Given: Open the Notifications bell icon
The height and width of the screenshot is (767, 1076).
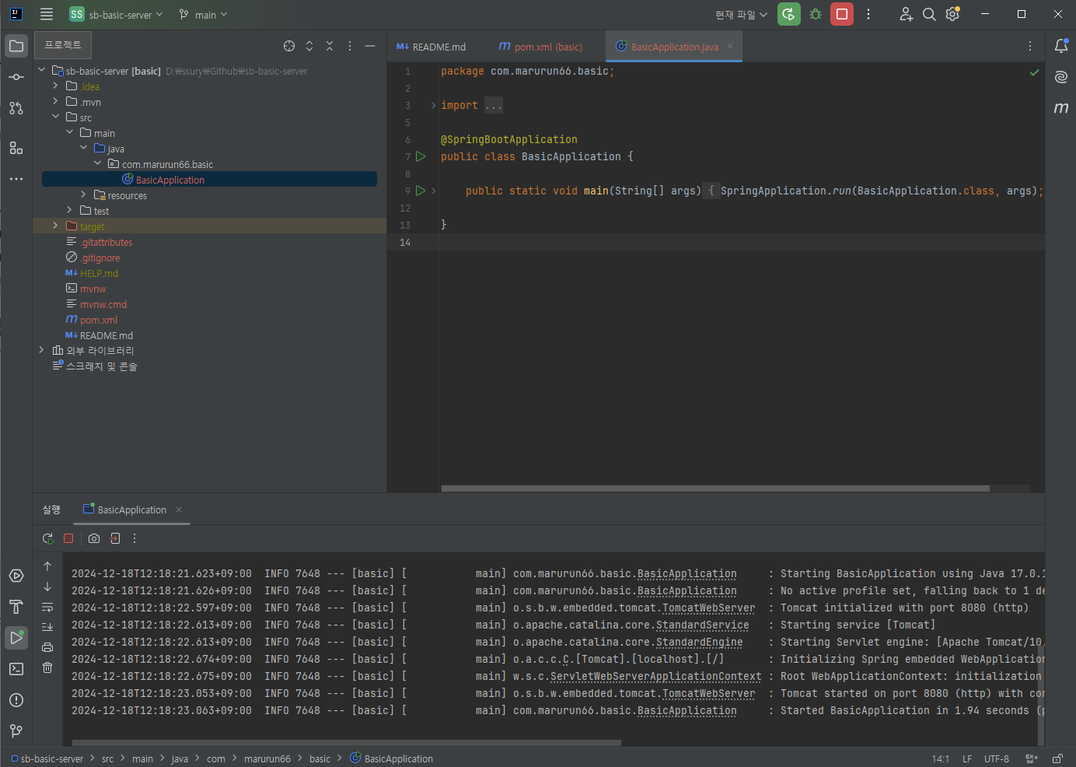Looking at the screenshot, I should click(1060, 46).
